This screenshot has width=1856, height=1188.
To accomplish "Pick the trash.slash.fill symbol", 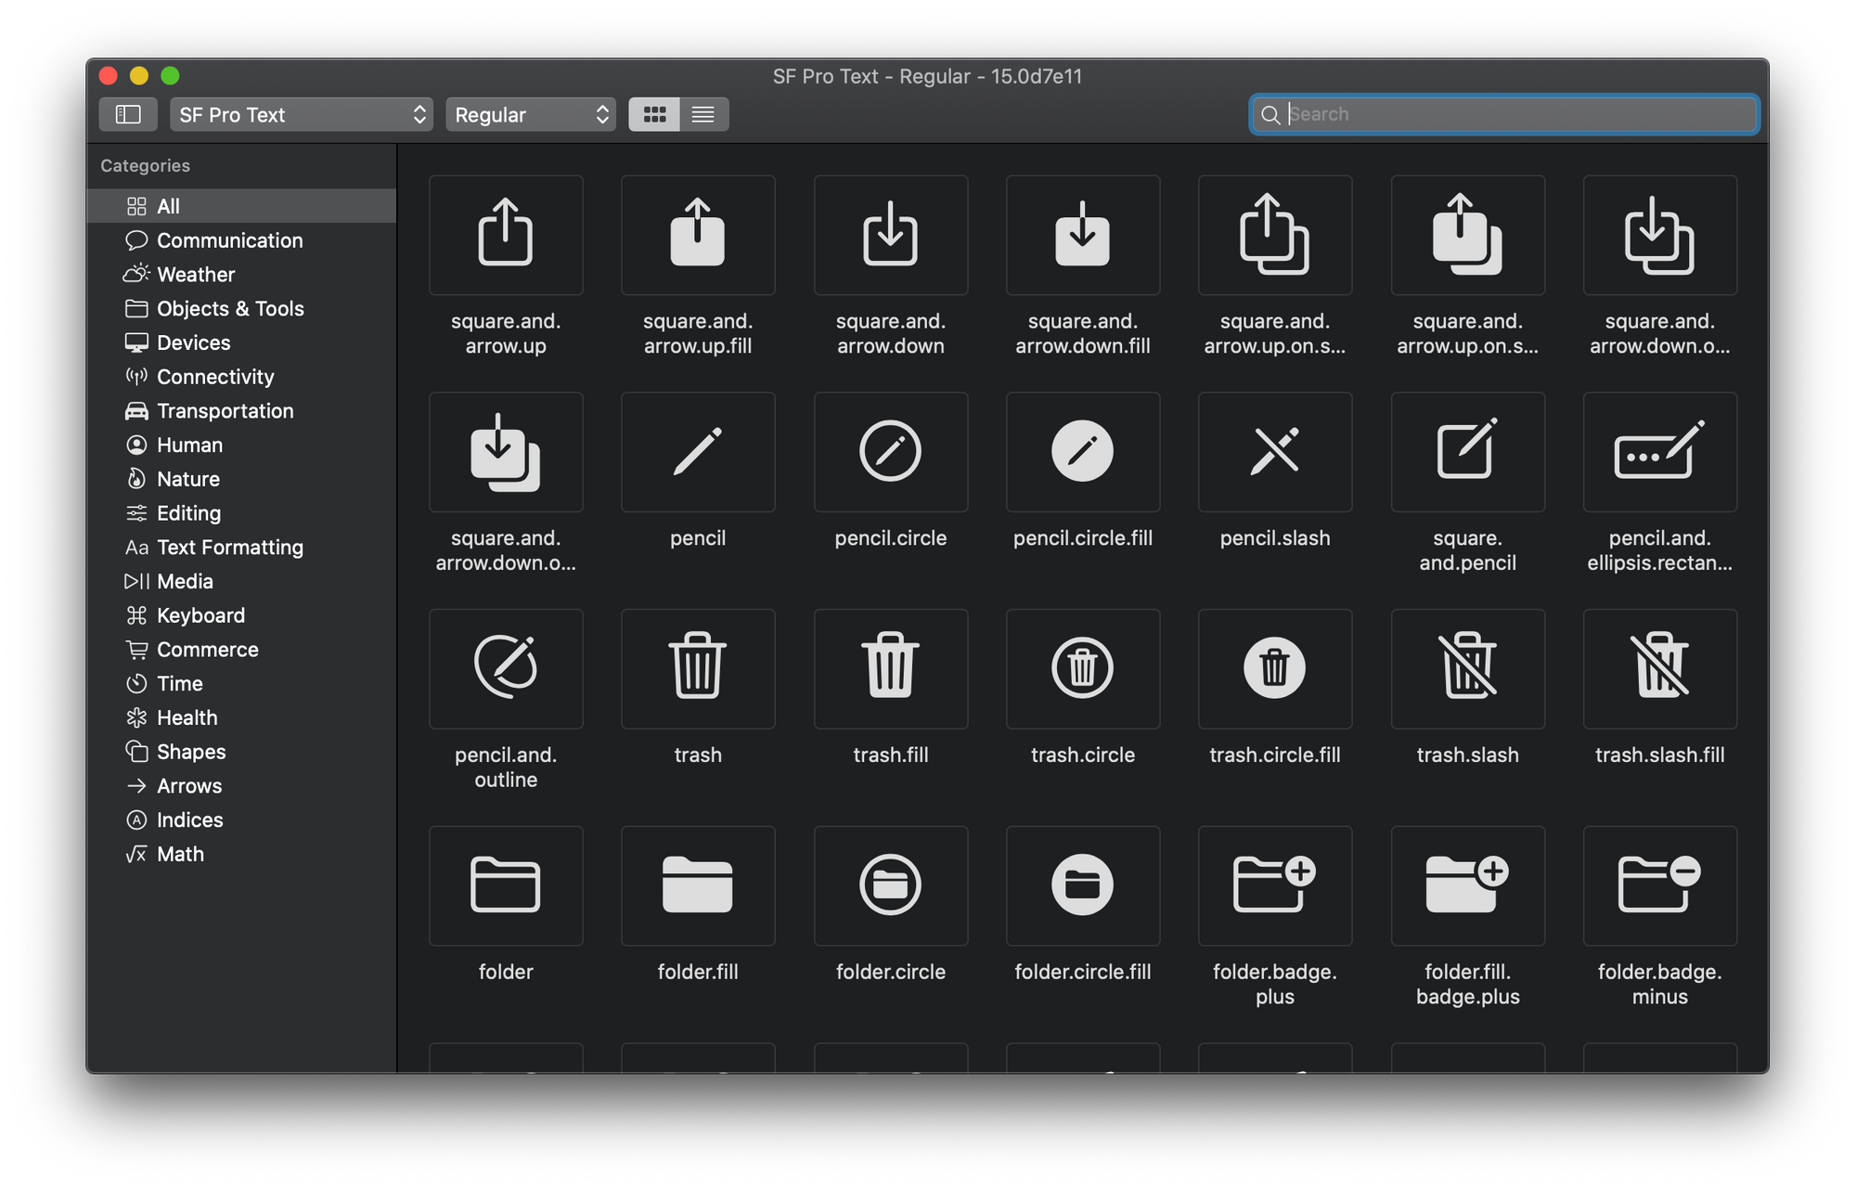I will 1660,669.
